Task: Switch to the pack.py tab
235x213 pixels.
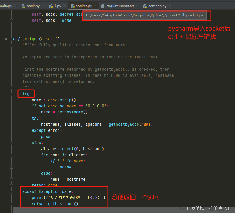Action: pos(33,6)
